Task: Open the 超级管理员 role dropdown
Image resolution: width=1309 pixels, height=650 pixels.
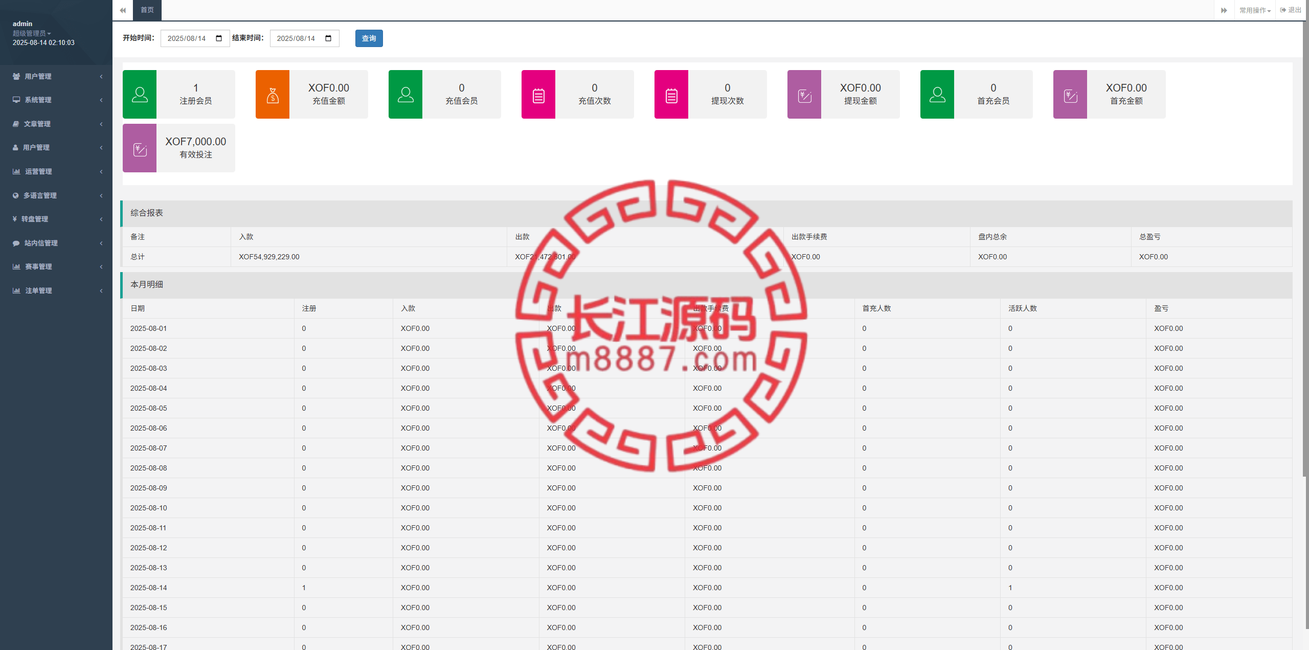Action: point(32,33)
